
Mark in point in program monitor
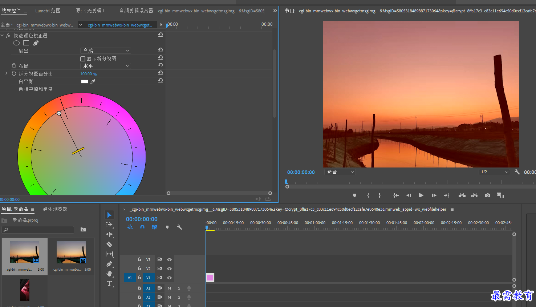[368, 195]
